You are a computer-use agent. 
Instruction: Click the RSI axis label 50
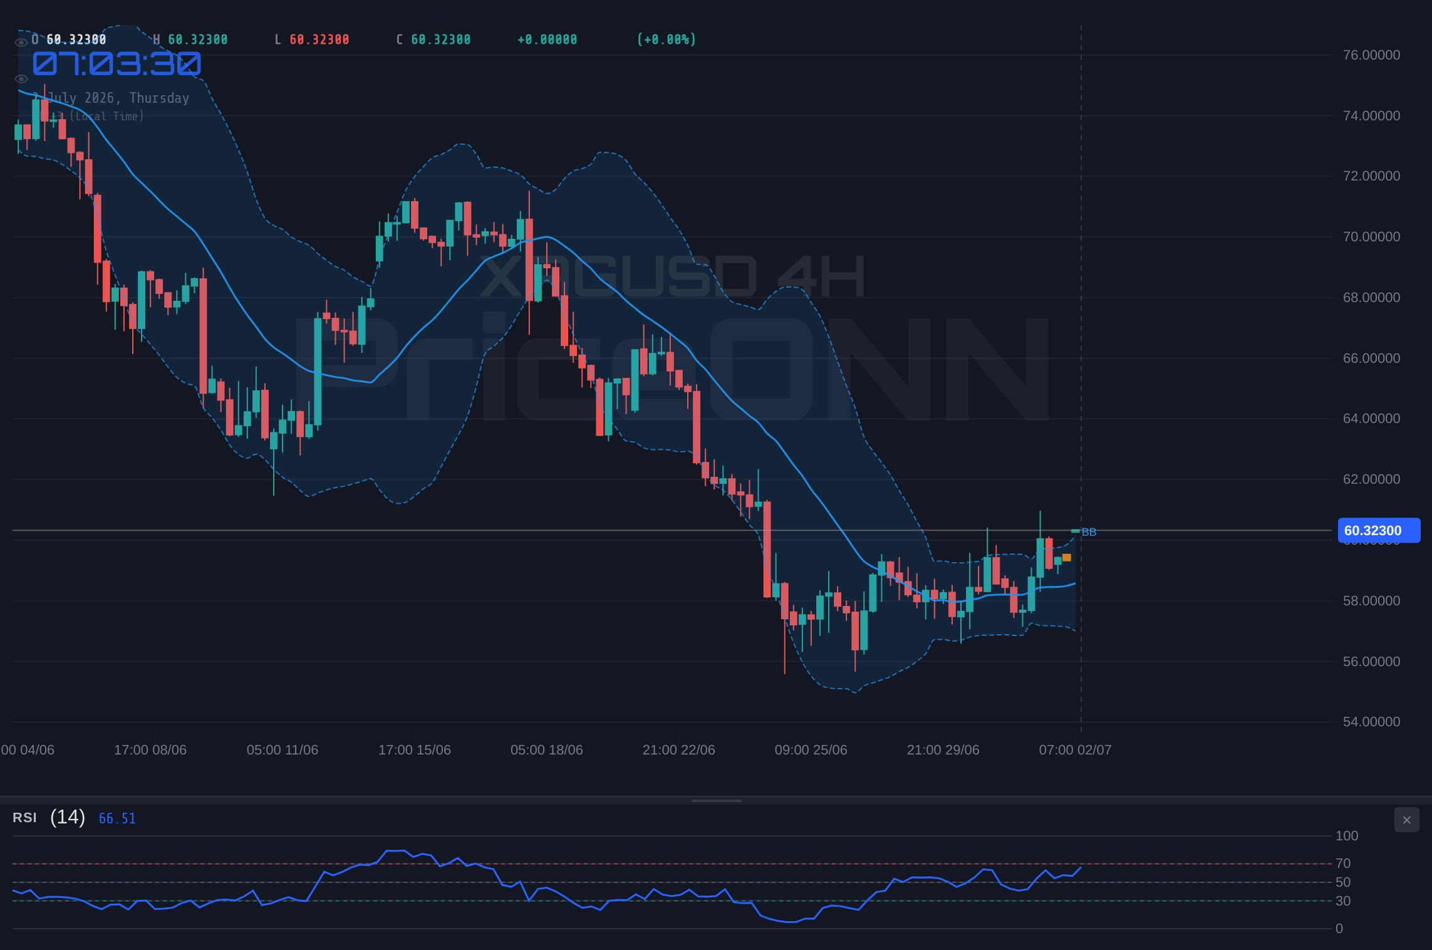(x=1343, y=882)
